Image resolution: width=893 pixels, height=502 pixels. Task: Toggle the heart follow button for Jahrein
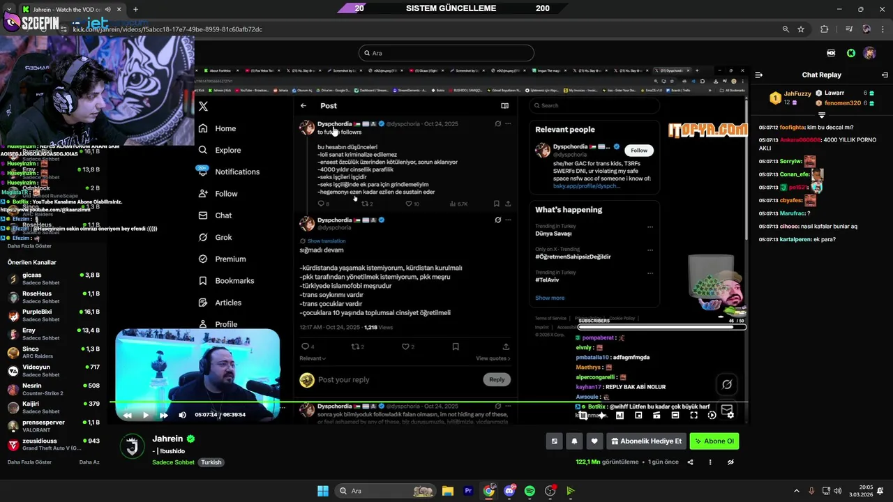pyautogui.click(x=594, y=441)
